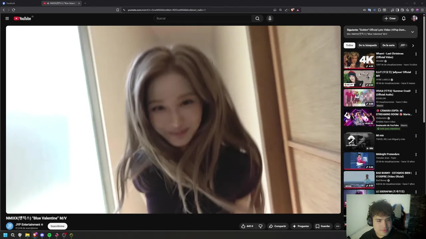Image resolution: width=426 pixels, height=239 pixels.
Task: Select the JYP filter chip
Action: tap(403, 45)
